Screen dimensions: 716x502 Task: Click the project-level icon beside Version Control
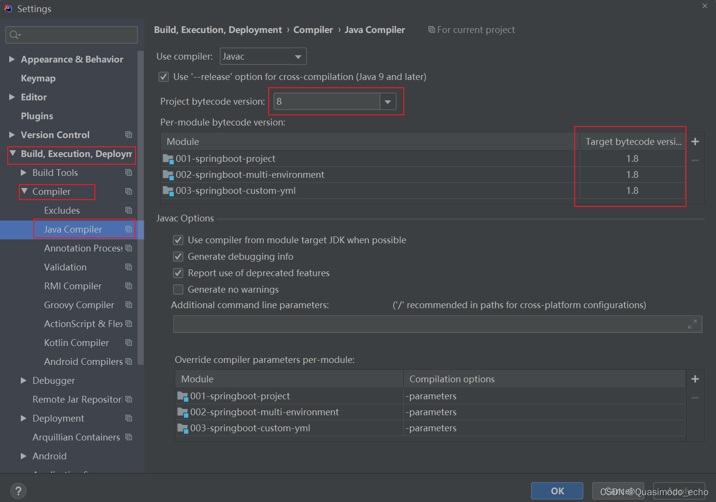click(x=128, y=135)
